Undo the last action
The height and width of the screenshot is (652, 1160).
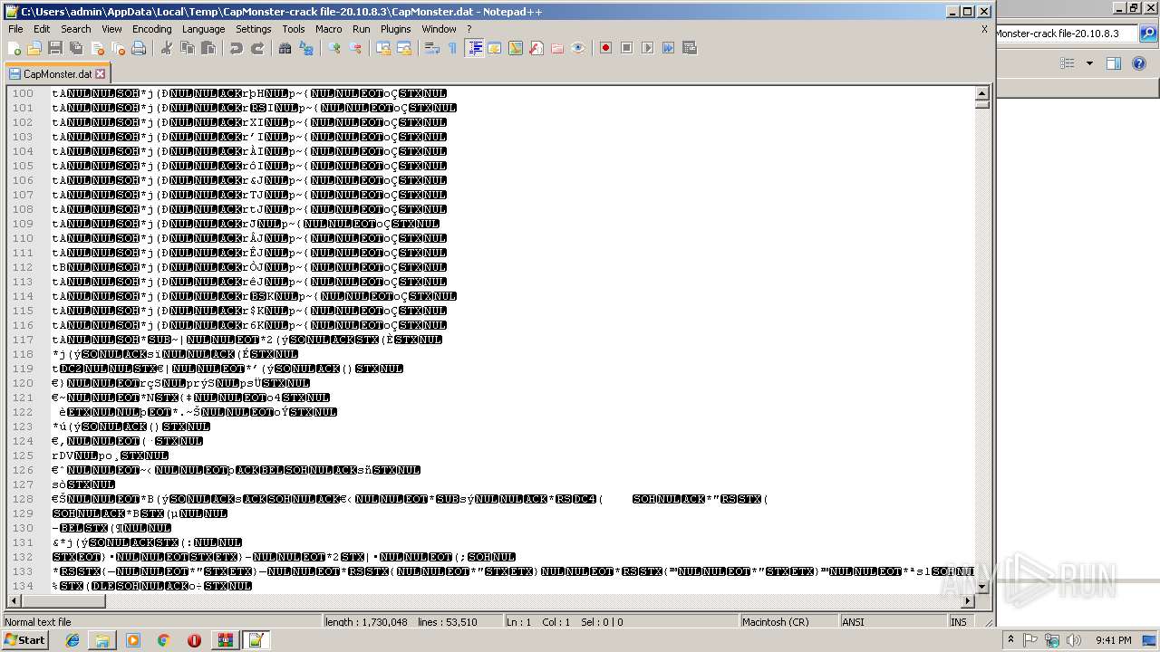(x=237, y=48)
